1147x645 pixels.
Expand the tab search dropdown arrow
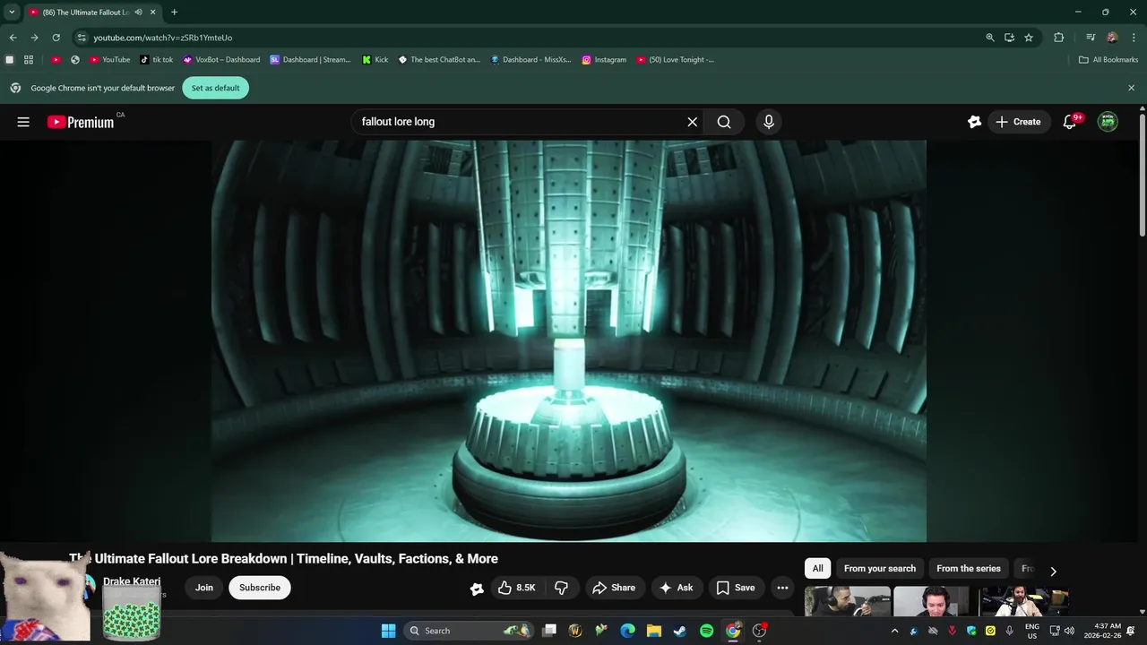[x=12, y=13]
